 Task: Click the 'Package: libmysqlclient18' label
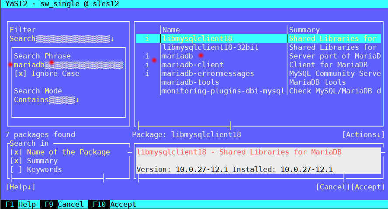(186, 135)
